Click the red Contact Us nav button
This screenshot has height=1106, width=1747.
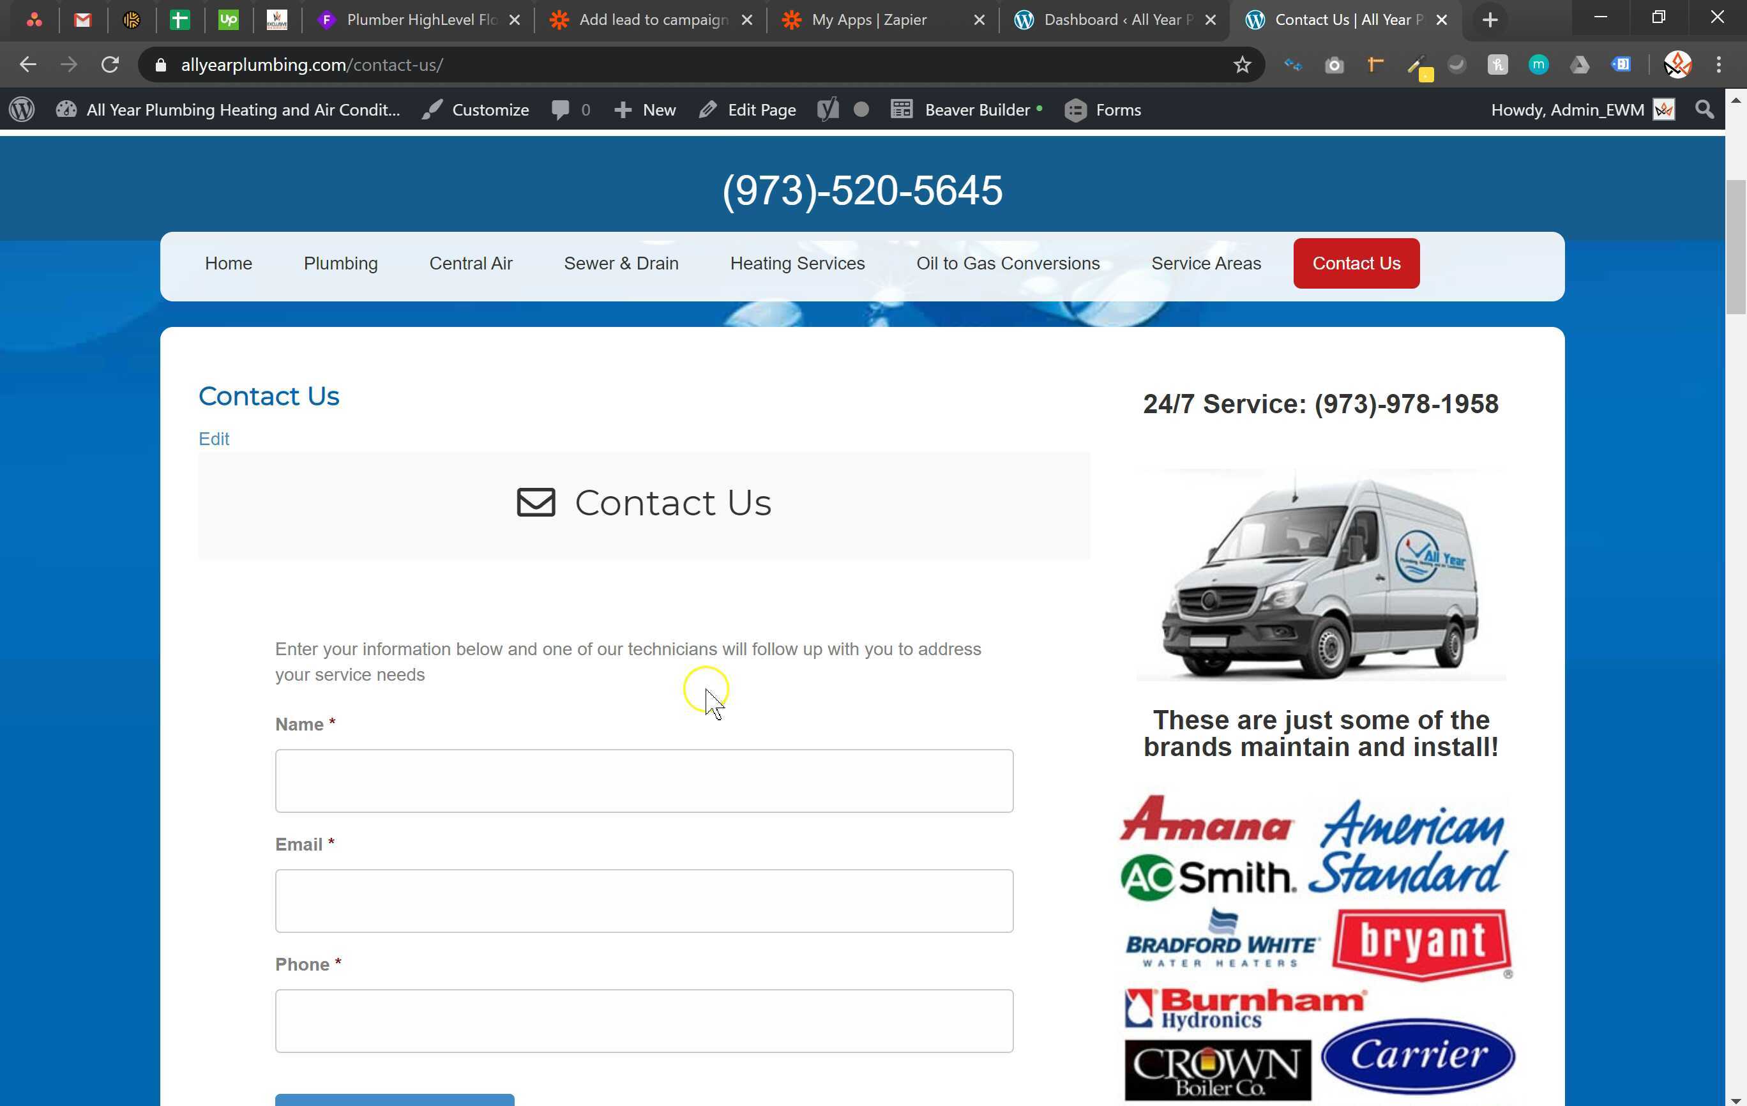point(1356,264)
